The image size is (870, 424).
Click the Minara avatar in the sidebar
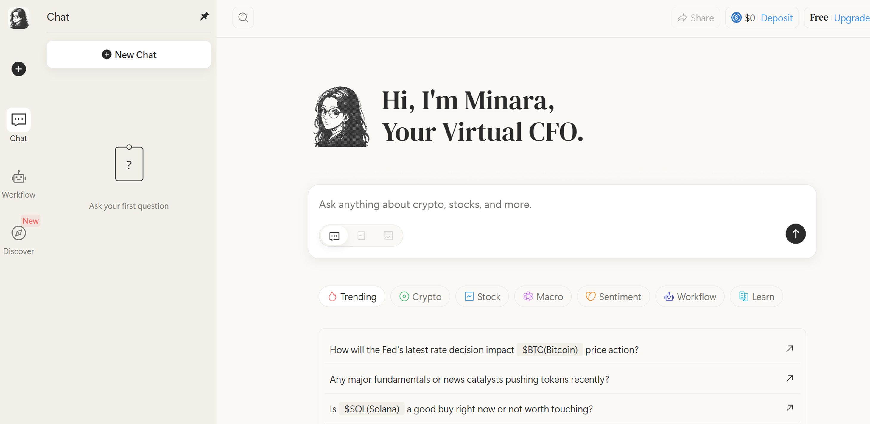click(18, 18)
